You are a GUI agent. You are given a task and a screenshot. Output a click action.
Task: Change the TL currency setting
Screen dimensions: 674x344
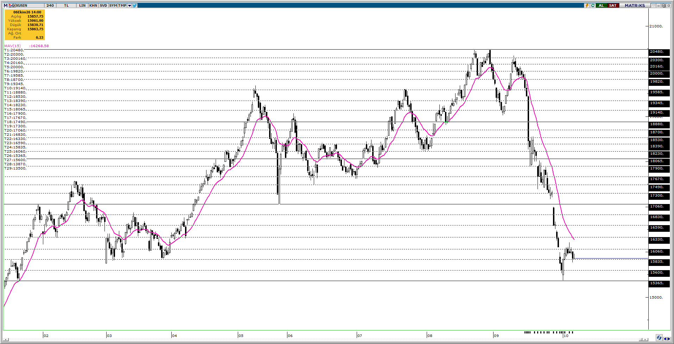(x=66, y=6)
